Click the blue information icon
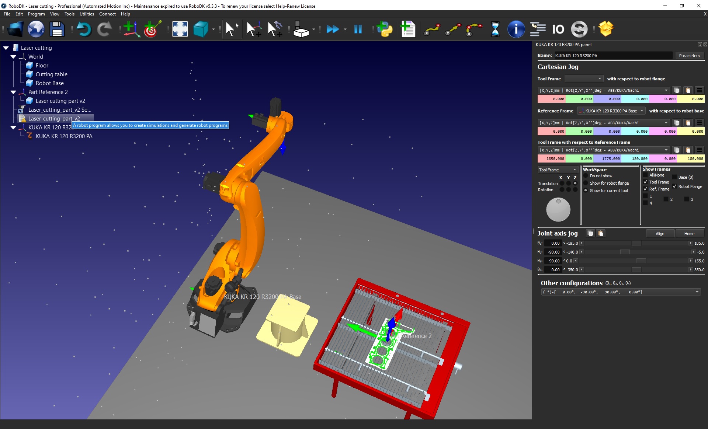This screenshot has height=429, width=708. [x=516, y=29]
